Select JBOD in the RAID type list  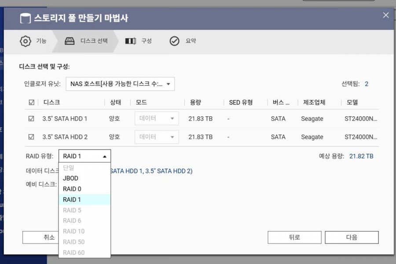pos(84,178)
